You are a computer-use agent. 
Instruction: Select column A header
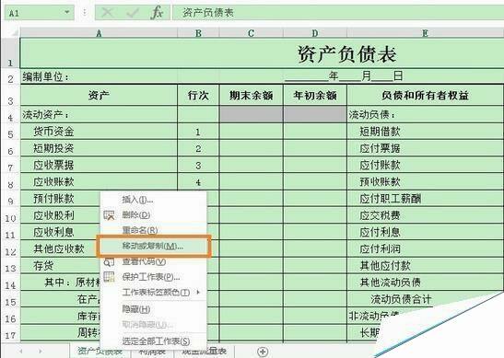point(99,33)
